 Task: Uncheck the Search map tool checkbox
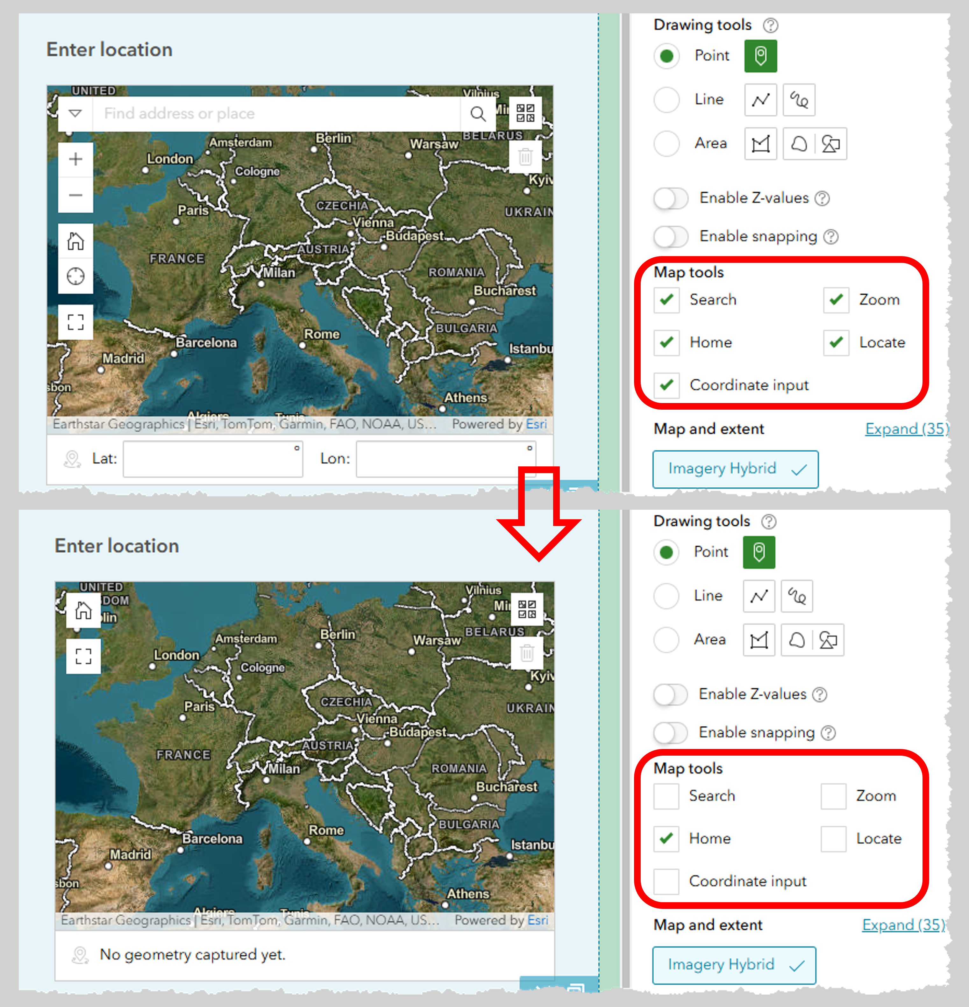[666, 299]
